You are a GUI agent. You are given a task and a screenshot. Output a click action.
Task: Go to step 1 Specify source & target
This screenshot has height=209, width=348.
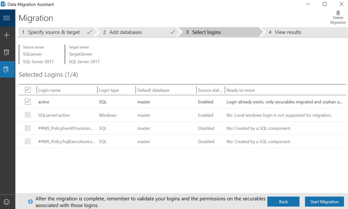[x=57, y=32]
